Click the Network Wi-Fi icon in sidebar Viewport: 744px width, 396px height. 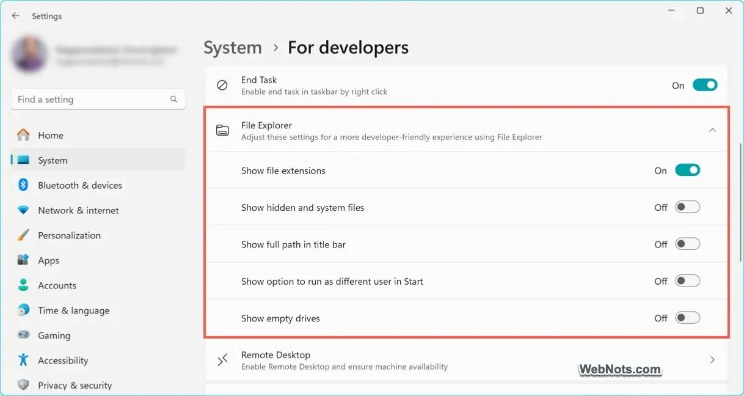23,210
